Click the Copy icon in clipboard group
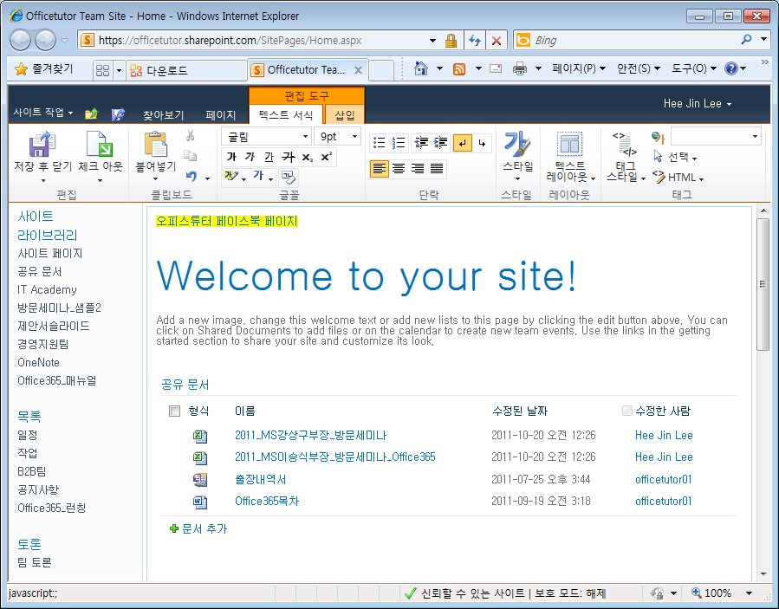Viewport: 779px width, 609px height. coord(191,155)
